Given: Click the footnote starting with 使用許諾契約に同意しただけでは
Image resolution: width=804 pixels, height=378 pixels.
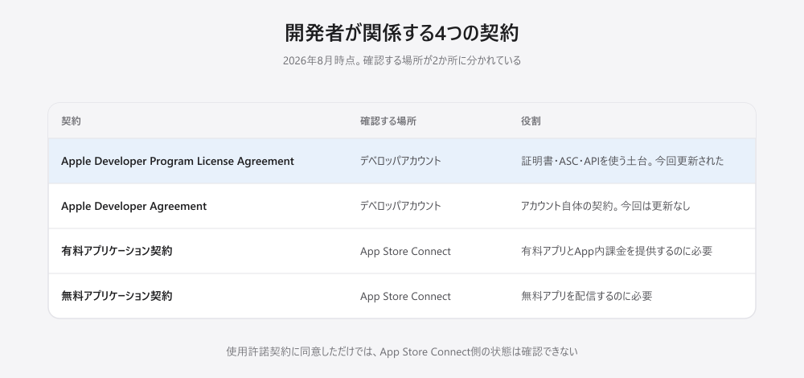Looking at the screenshot, I should point(402,351).
